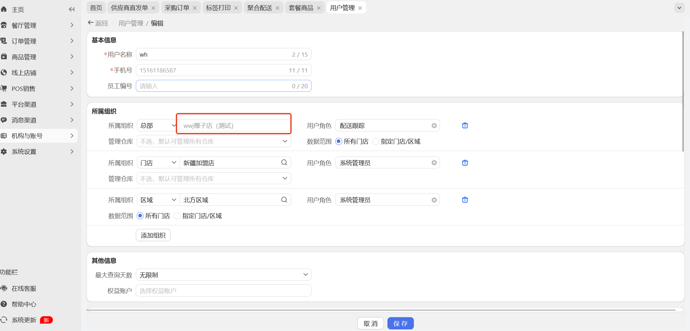The image size is (690, 331).
Task: Close the 用户管理 tab
Action: tap(360, 8)
